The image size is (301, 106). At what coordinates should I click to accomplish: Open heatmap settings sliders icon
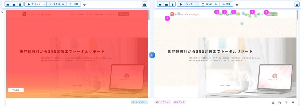[280, 102]
